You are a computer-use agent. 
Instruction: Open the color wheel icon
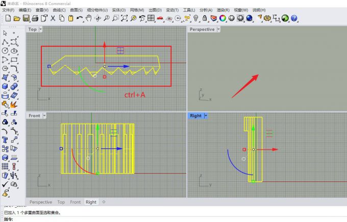click(x=222, y=18)
